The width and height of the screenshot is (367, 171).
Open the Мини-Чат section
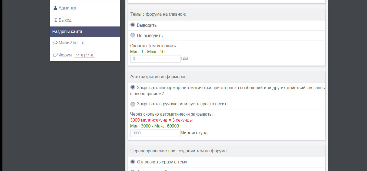[68, 43]
